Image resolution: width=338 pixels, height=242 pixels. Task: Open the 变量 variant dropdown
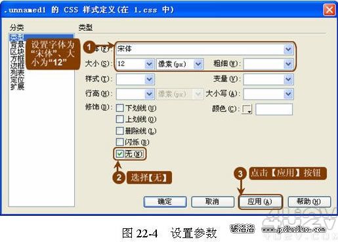click(x=288, y=79)
